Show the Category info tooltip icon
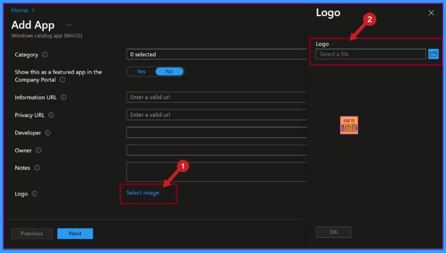The image size is (446, 253). click(45, 54)
